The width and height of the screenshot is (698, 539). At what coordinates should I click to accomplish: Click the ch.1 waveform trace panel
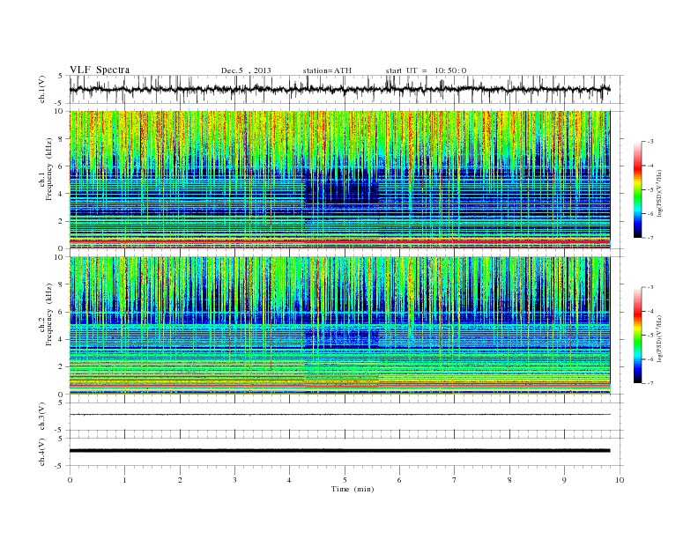[x=346, y=89]
